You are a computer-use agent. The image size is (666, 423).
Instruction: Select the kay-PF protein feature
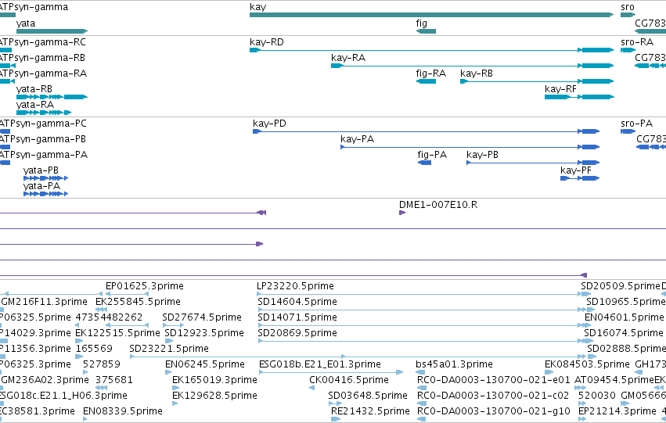(580, 178)
